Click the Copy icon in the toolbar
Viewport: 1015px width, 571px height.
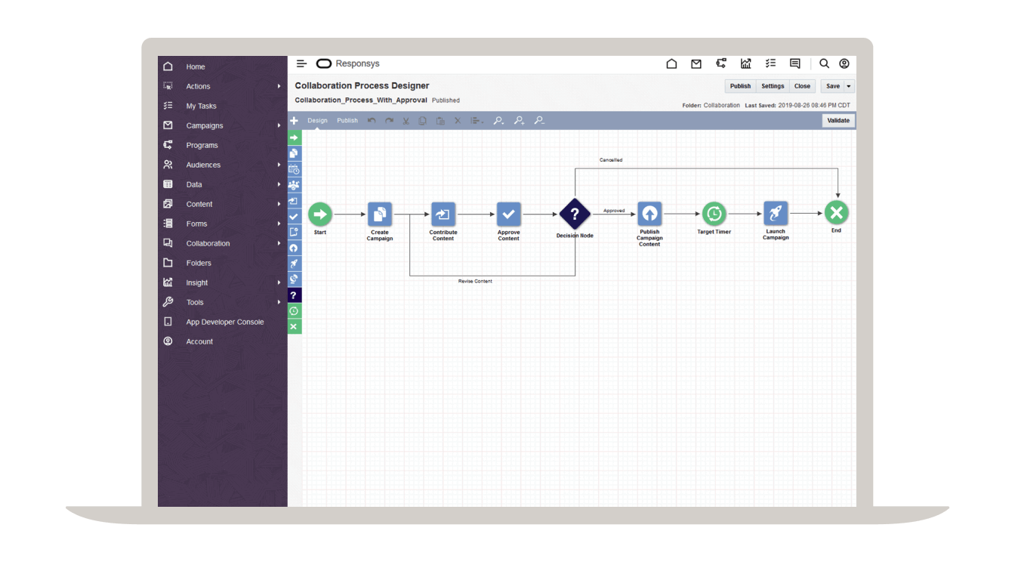click(x=423, y=121)
